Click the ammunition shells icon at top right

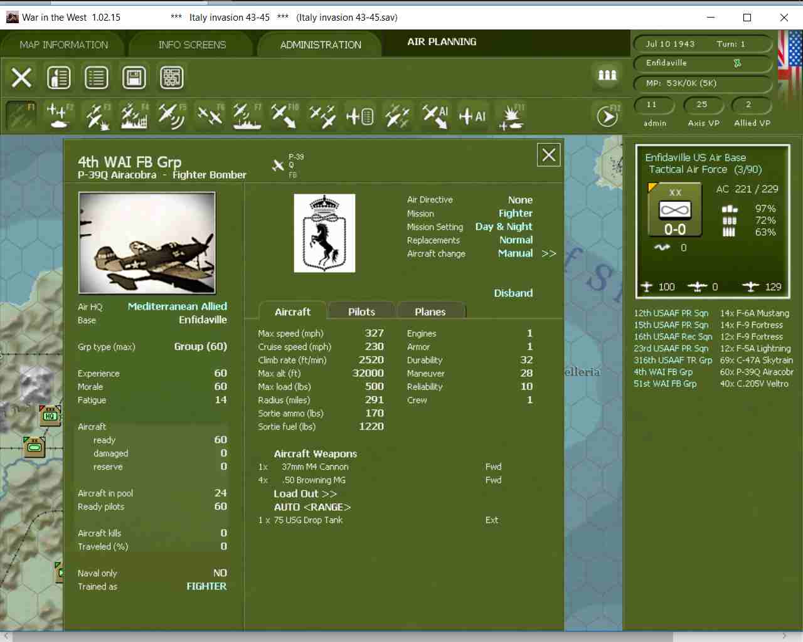point(607,75)
